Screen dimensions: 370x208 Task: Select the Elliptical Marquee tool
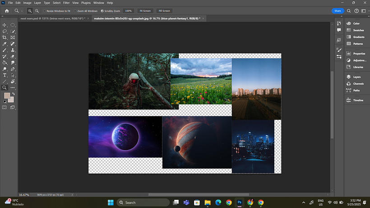click(x=13, y=25)
